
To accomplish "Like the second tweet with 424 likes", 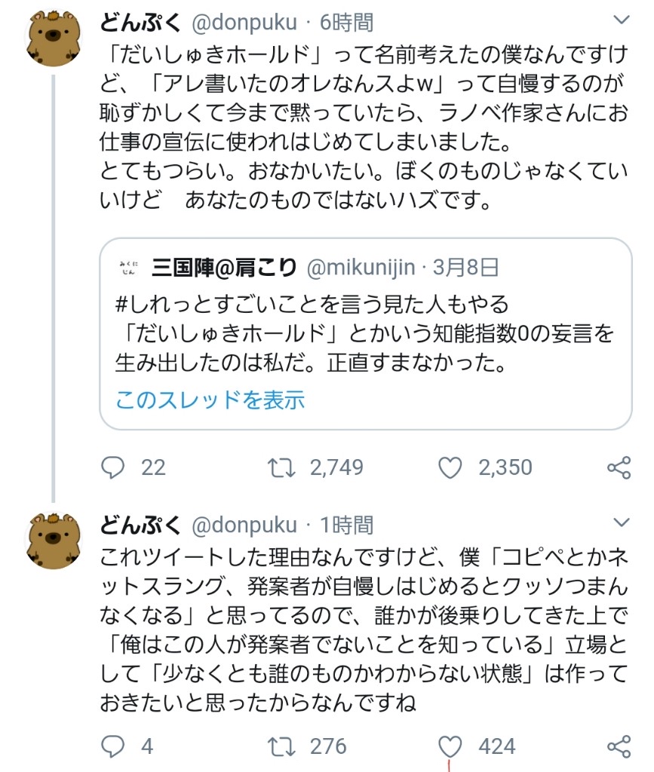I will pyautogui.click(x=450, y=746).
